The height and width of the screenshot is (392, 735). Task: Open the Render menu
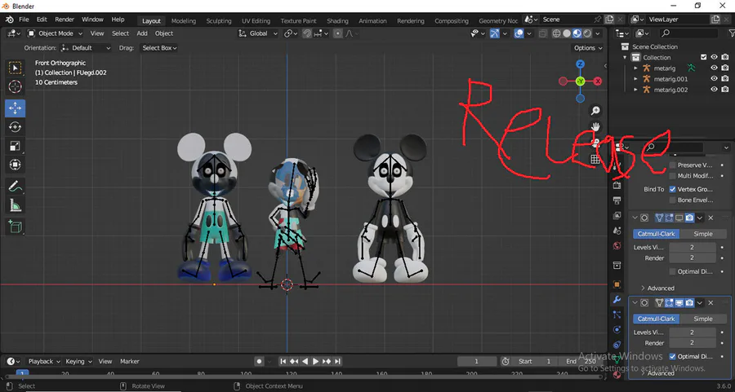(x=65, y=20)
